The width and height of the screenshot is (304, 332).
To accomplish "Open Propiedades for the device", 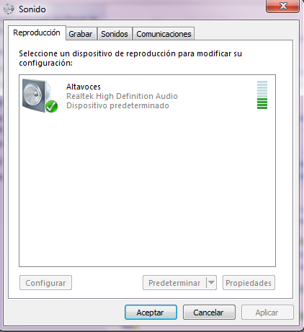I will pos(249,283).
